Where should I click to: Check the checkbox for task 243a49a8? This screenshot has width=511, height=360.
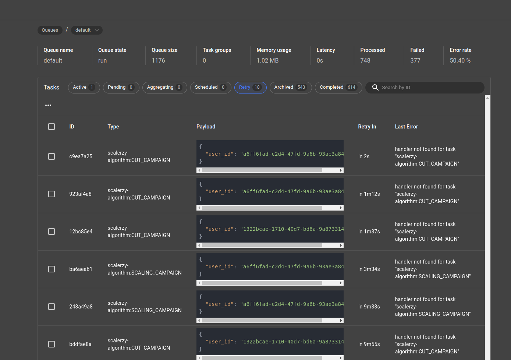[x=51, y=307]
